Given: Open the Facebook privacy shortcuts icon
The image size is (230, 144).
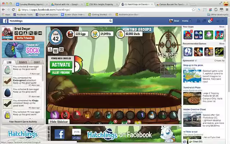Looking at the screenshot, I should (x=218, y=21).
